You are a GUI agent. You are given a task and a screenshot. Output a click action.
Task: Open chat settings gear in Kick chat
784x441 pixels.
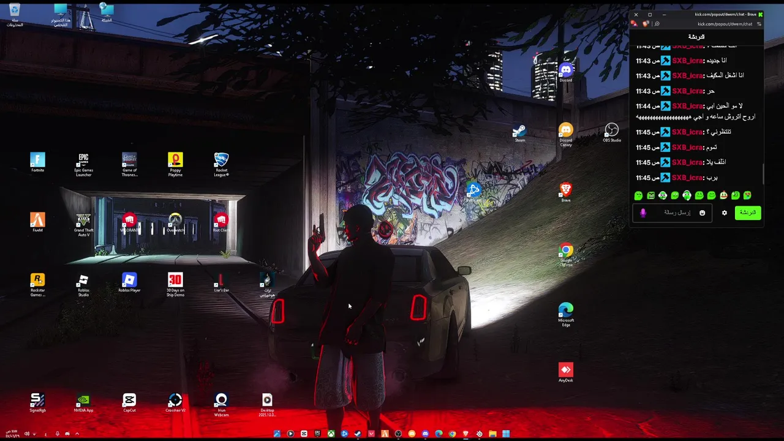tap(724, 213)
